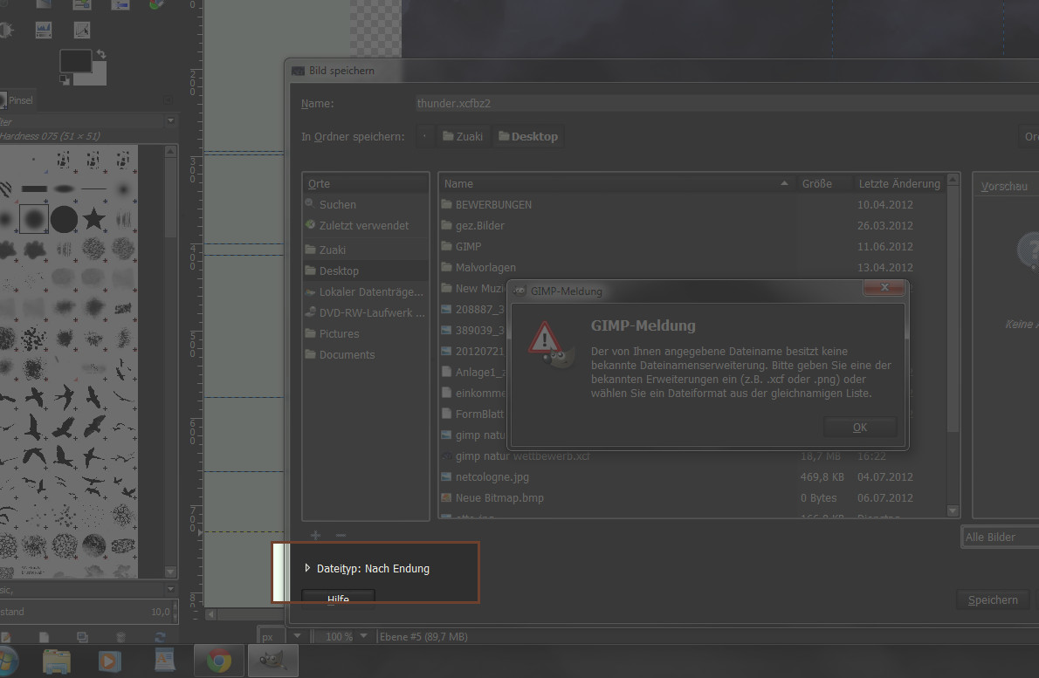Select the Brightness-Contrast tool icon
The height and width of the screenshot is (678, 1039).
coord(5,30)
